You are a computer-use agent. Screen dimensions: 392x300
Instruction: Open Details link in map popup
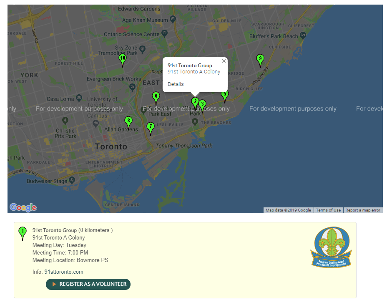(x=176, y=84)
